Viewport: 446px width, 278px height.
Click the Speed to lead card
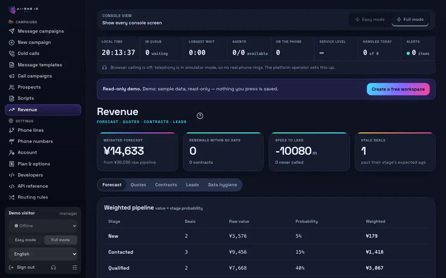[x=309, y=152]
